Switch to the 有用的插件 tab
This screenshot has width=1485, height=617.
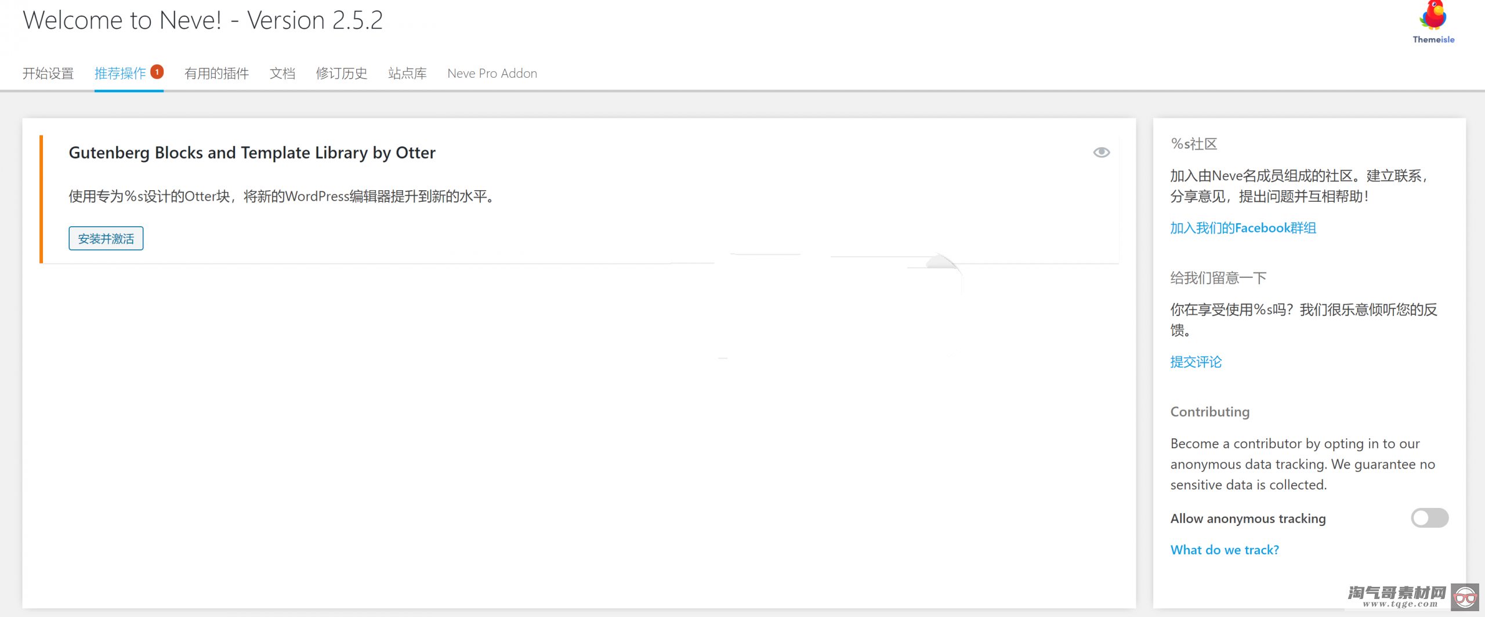pos(216,74)
